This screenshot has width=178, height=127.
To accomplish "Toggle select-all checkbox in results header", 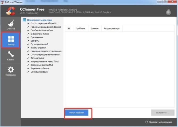I will click(69, 28).
